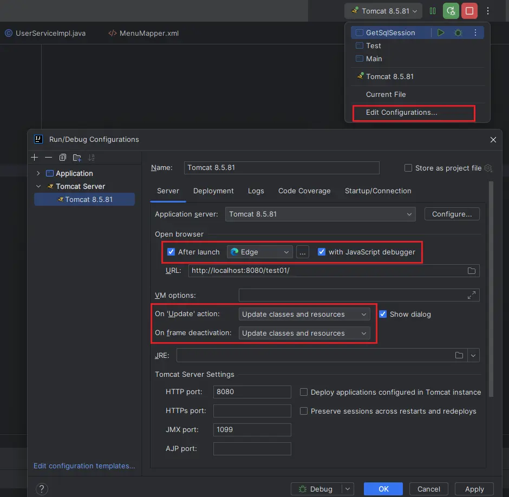
Task: Click the HTTP port field
Action: point(252,392)
